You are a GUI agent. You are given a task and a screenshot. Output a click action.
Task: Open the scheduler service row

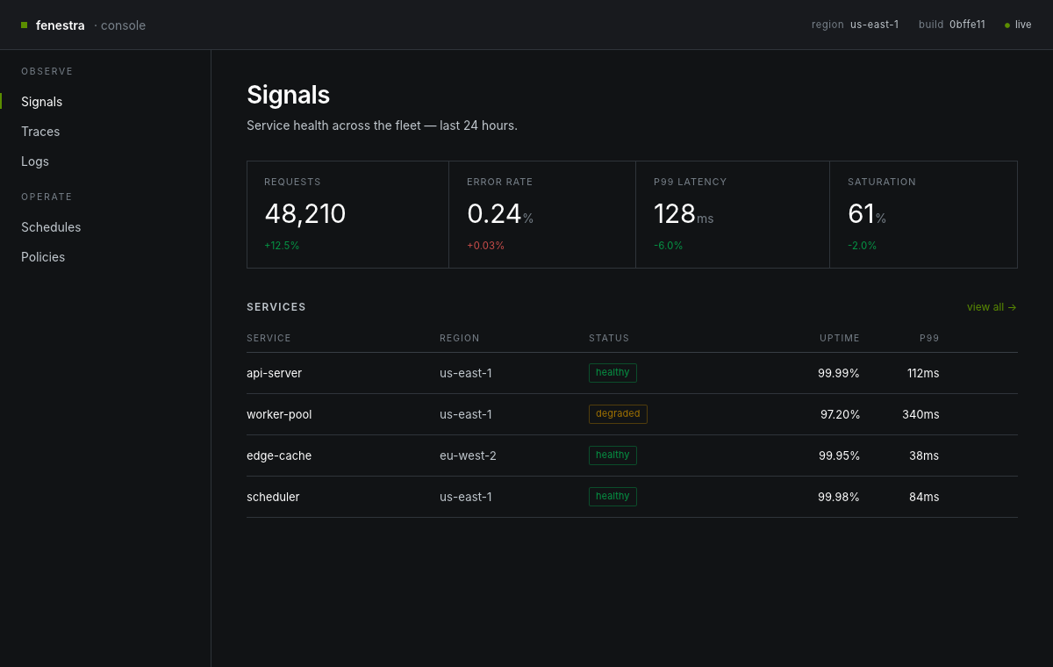(x=632, y=497)
